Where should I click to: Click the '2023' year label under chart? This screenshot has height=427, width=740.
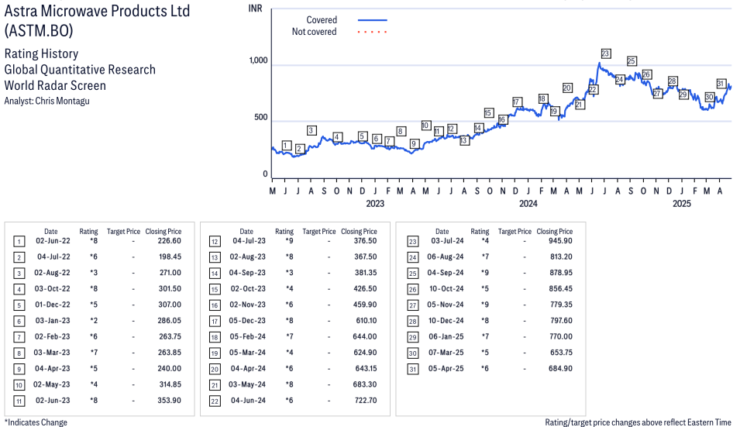(375, 203)
